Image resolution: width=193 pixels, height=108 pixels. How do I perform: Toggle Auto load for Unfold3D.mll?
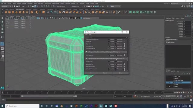(x=116, y=46)
